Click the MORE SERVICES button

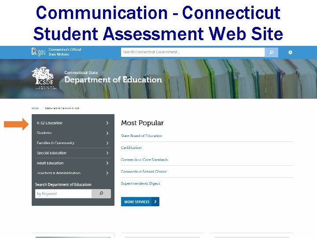tap(140, 201)
